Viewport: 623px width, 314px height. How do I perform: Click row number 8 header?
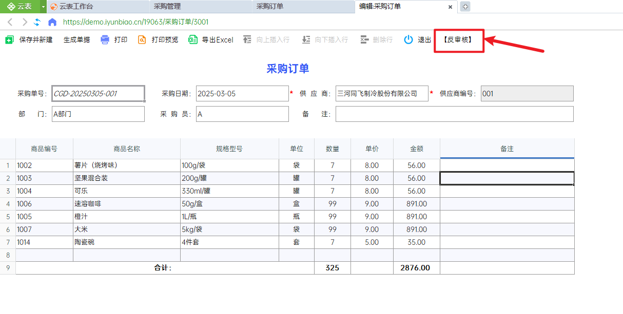(8, 255)
